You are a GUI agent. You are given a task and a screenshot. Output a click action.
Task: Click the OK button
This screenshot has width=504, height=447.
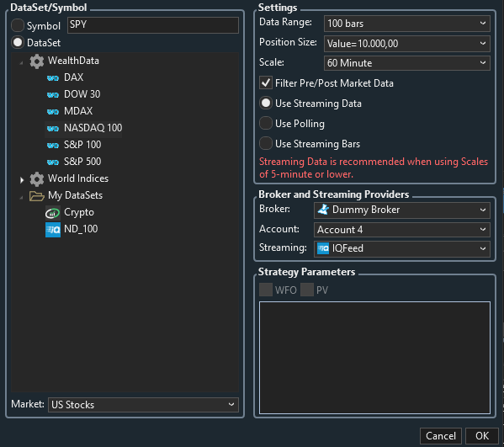482,436
